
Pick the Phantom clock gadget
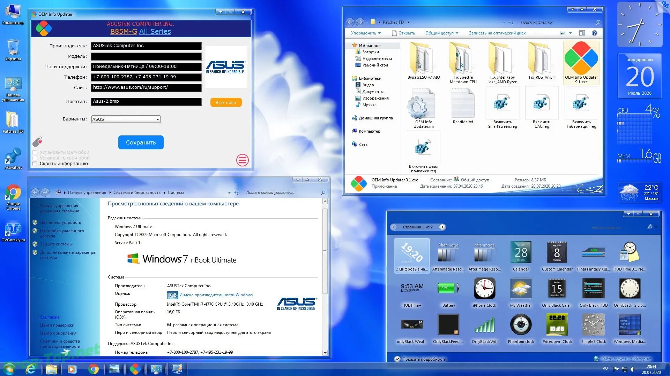point(521,329)
